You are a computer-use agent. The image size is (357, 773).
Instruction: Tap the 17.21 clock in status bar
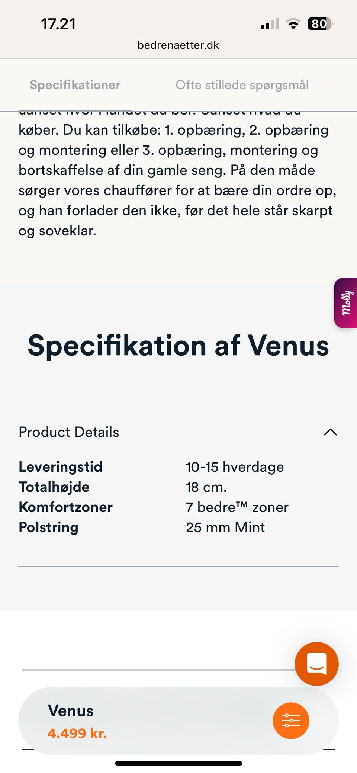(x=58, y=24)
